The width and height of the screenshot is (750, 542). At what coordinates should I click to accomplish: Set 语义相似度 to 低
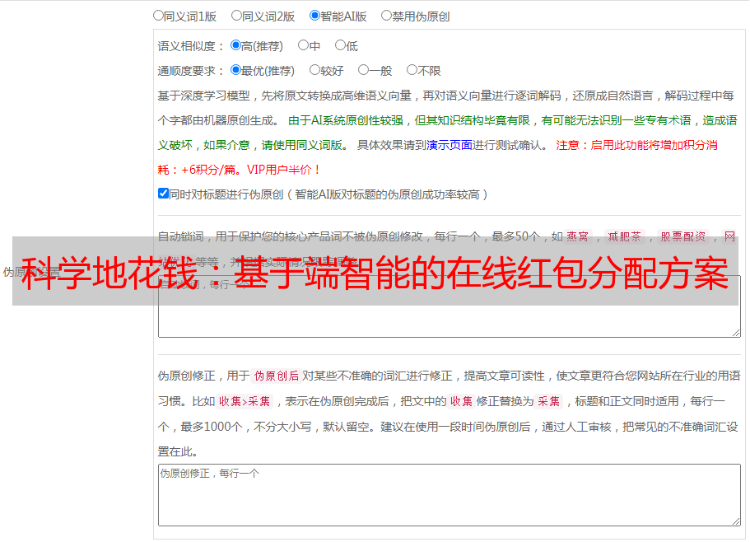(x=340, y=45)
